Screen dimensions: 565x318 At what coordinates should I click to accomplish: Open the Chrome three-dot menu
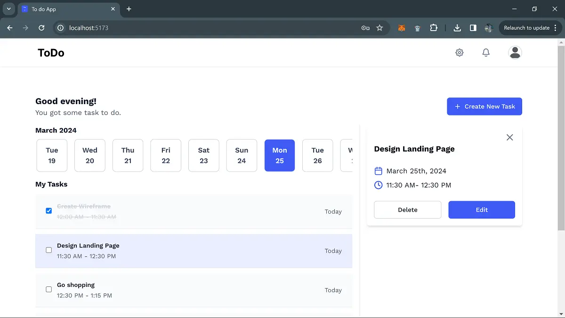click(x=556, y=28)
